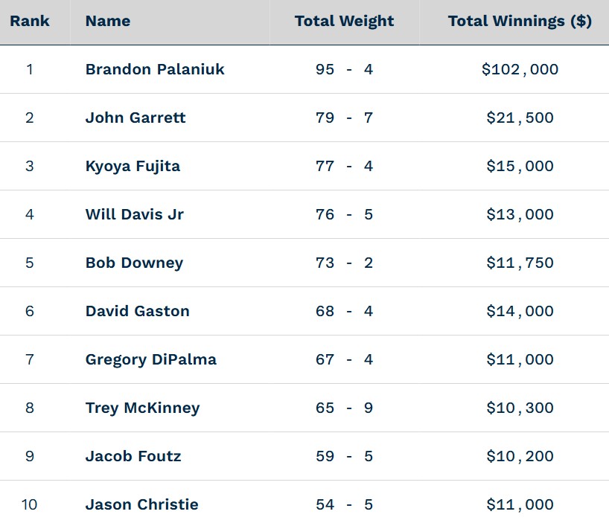
Task: Select the 79 - 7 weight cell
Action: pyautogui.click(x=344, y=118)
